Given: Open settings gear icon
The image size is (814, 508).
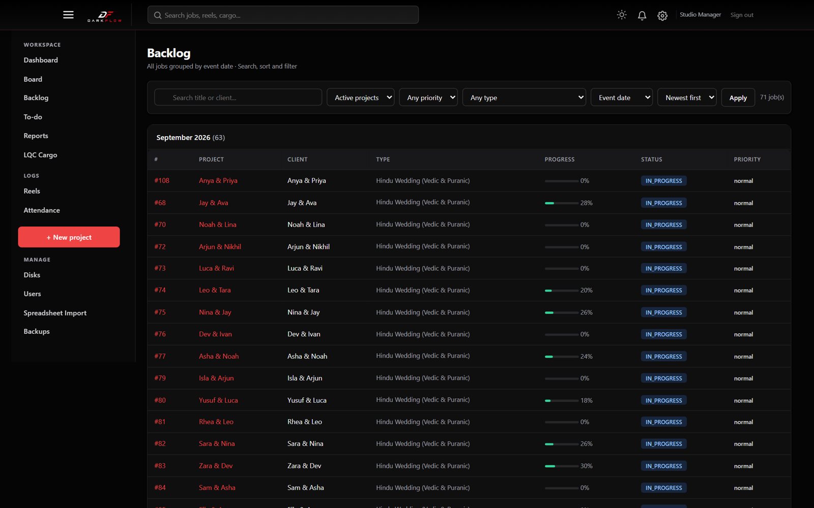Looking at the screenshot, I should (662, 16).
